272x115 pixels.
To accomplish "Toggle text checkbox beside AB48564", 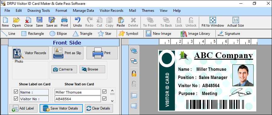I will click(104, 98).
